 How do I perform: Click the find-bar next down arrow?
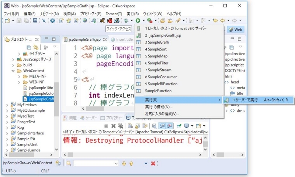coord(124,163)
